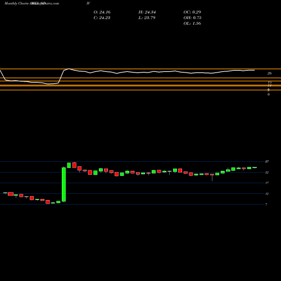The image size is (281, 281).
Task: Click the close price value C: 24.23
Action: coord(102,18)
